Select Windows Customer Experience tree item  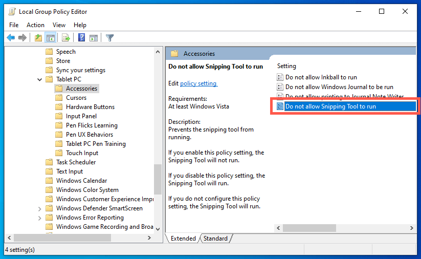tap(105, 199)
